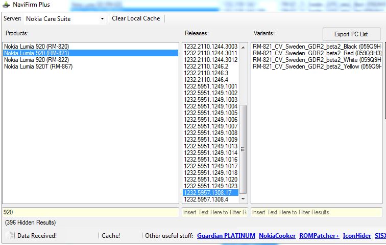Select release 1232.2110.1246.2
Image resolution: width=386 pixels, height=245 pixels.
(x=211, y=66)
